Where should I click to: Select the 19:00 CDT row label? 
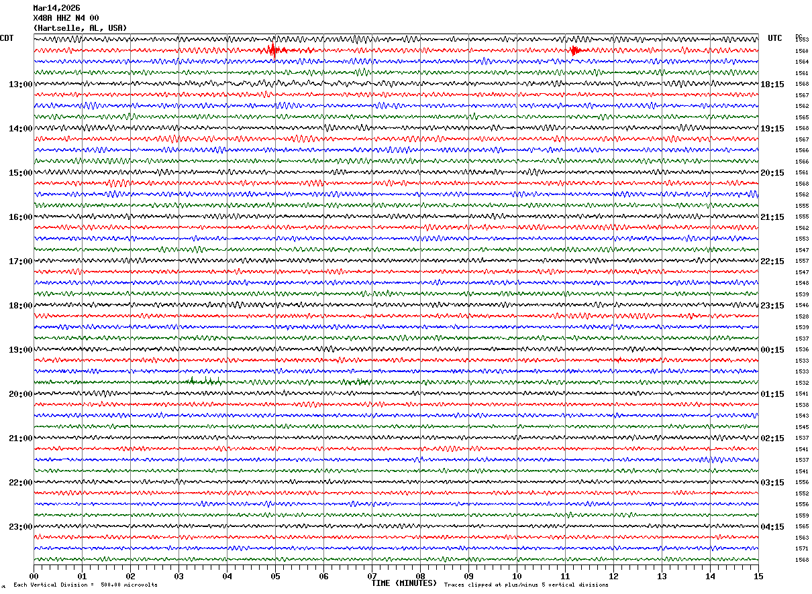[21, 350]
